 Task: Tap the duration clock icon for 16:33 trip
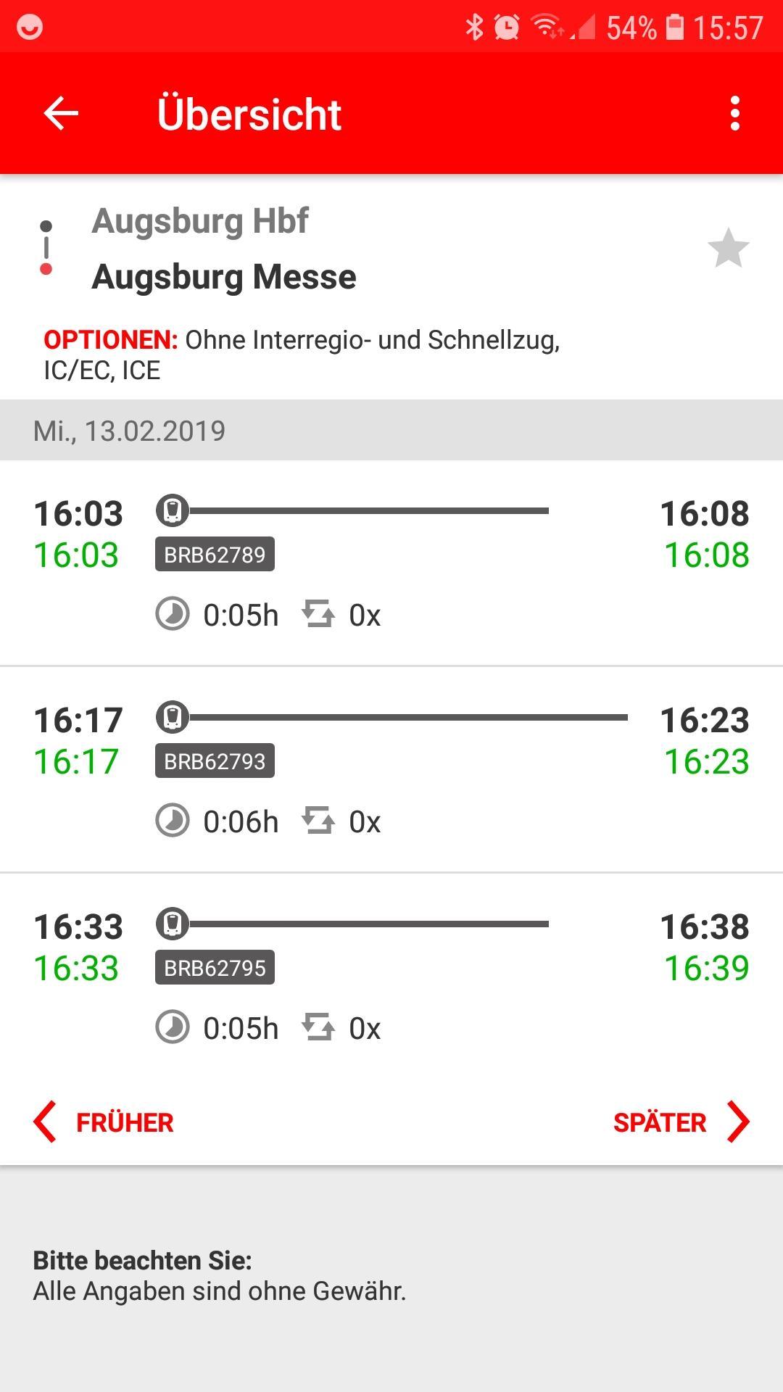pyautogui.click(x=173, y=1028)
